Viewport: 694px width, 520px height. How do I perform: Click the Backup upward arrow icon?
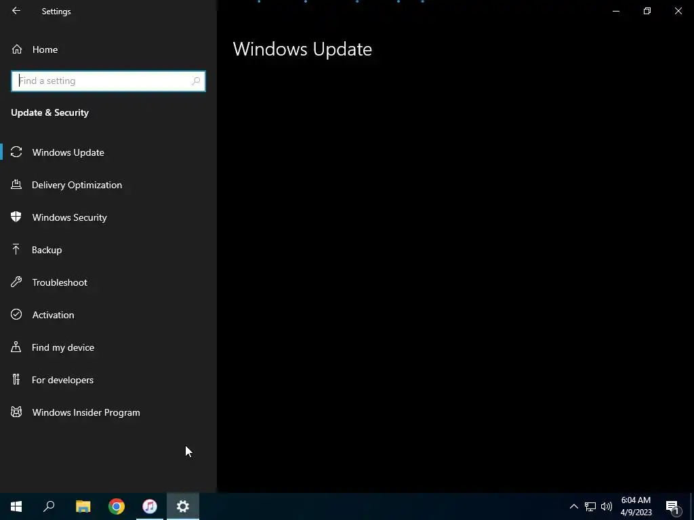(16, 249)
